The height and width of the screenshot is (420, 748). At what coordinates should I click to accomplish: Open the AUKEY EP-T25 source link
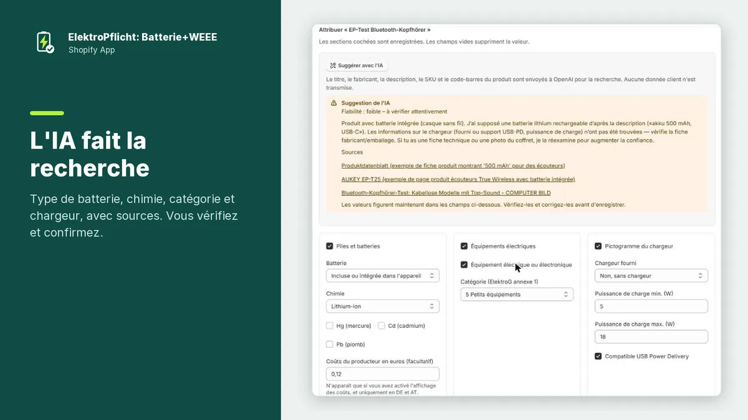click(x=458, y=179)
